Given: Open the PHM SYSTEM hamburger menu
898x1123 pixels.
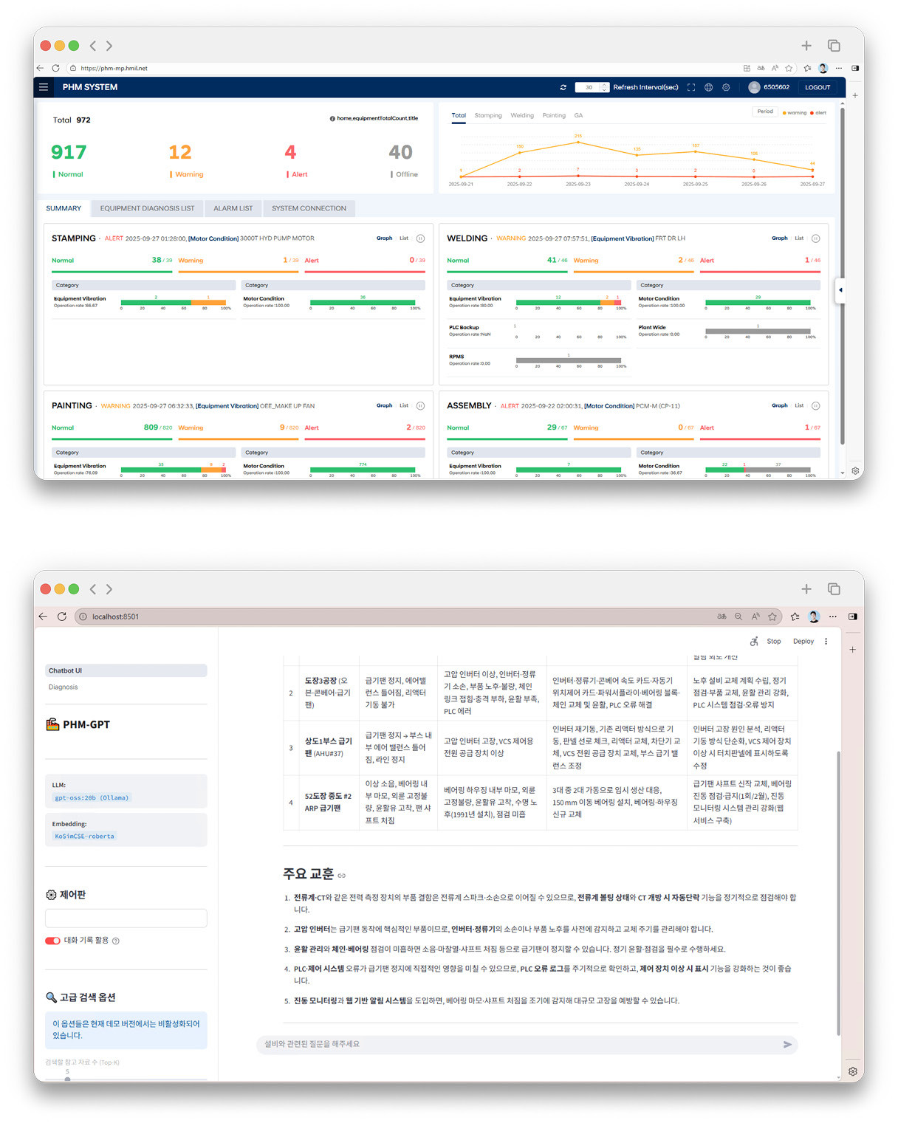Looking at the screenshot, I should 44,87.
